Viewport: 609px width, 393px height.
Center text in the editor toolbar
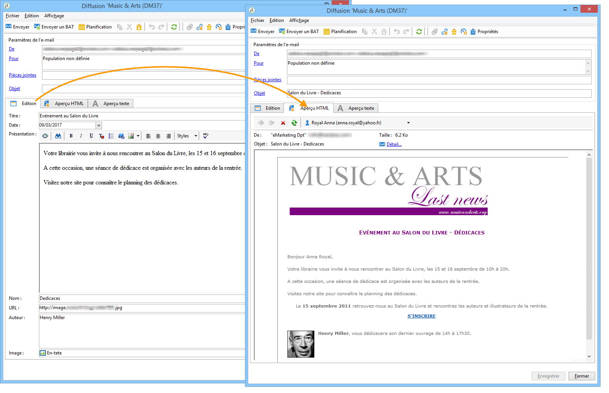pos(158,136)
